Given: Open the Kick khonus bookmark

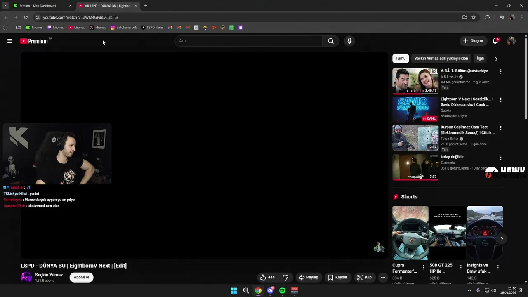Looking at the screenshot, I should click(x=34, y=28).
